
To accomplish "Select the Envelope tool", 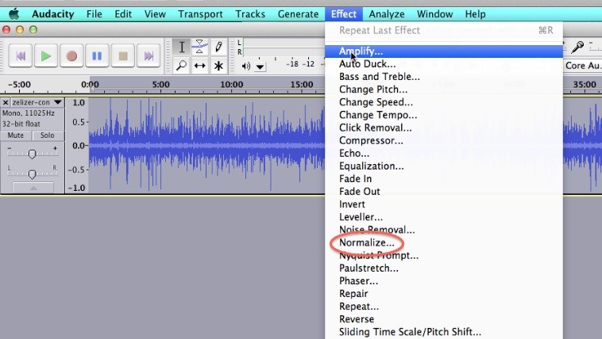I will pyautogui.click(x=199, y=47).
